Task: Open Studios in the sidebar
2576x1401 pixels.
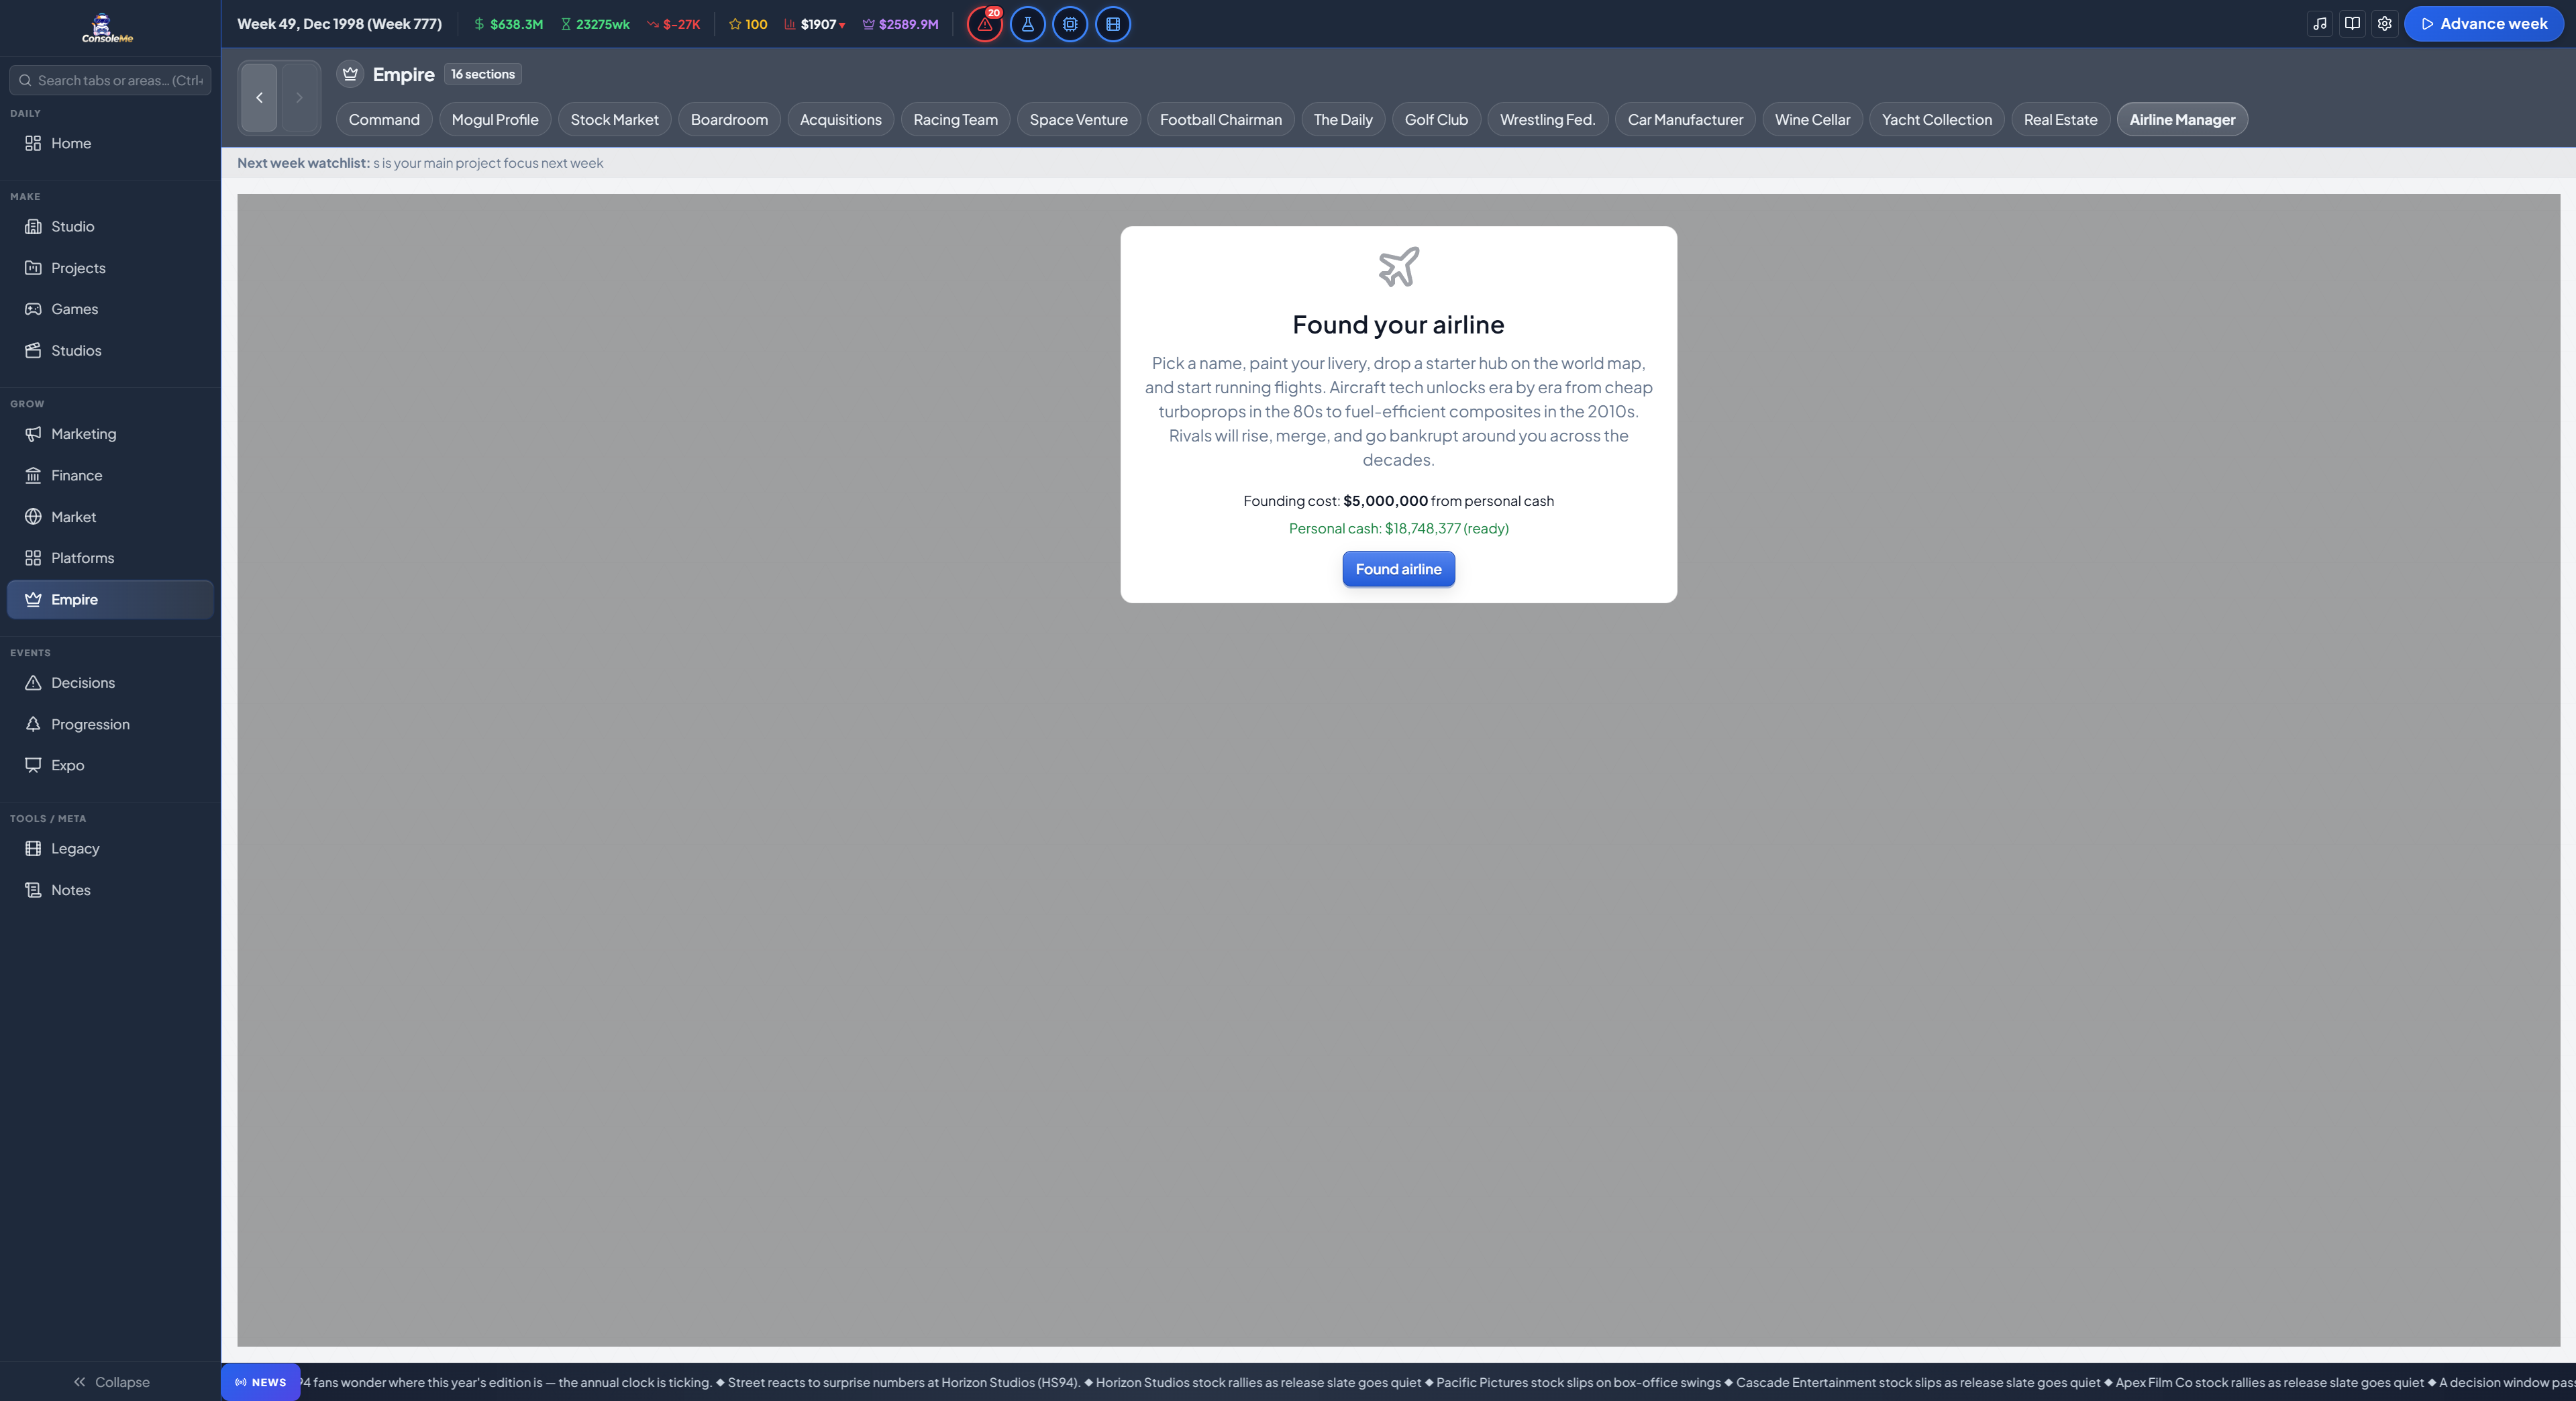Action: coord(110,350)
